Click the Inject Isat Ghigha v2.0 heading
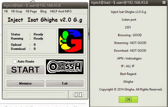Viewport: 168px width, 107px height. (x=45, y=20)
